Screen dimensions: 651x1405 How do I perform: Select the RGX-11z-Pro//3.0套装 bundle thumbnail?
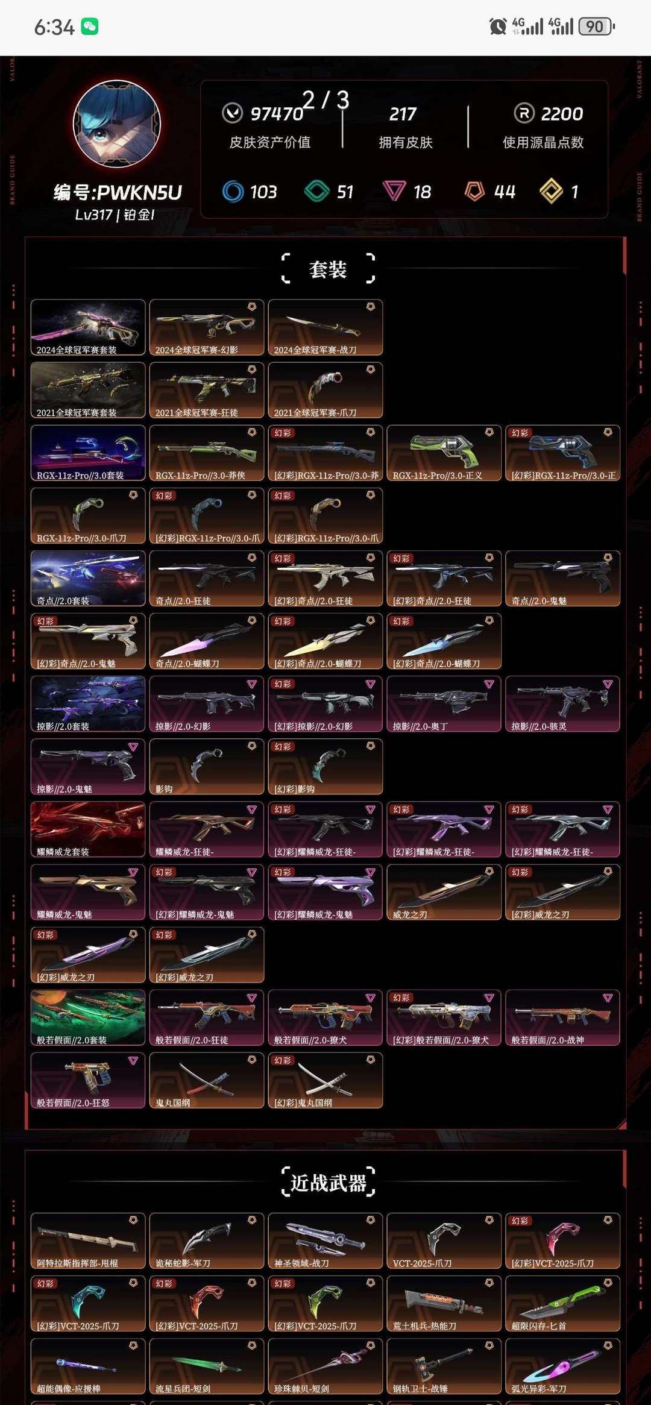pos(88,453)
